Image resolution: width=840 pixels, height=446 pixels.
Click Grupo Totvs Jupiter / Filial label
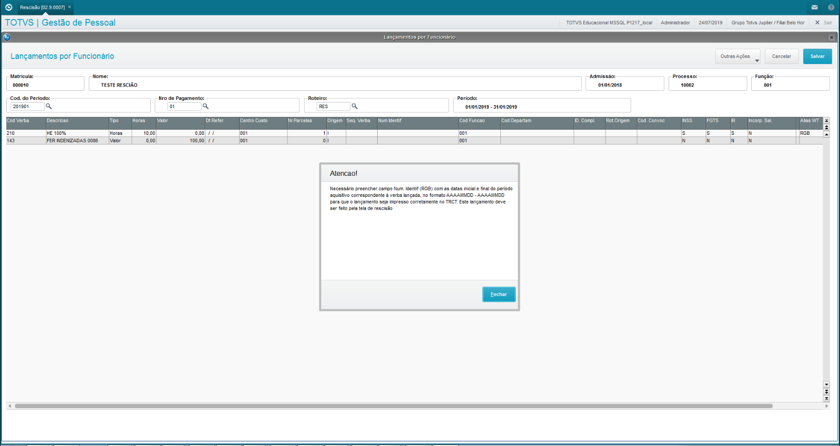click(768, 23)
